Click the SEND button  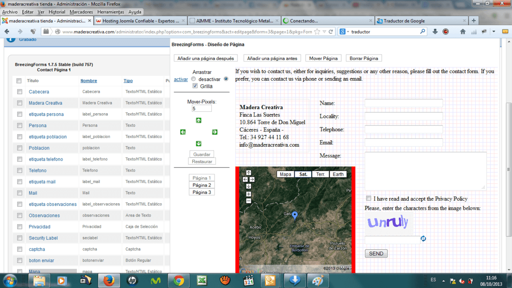coord(376,254)
